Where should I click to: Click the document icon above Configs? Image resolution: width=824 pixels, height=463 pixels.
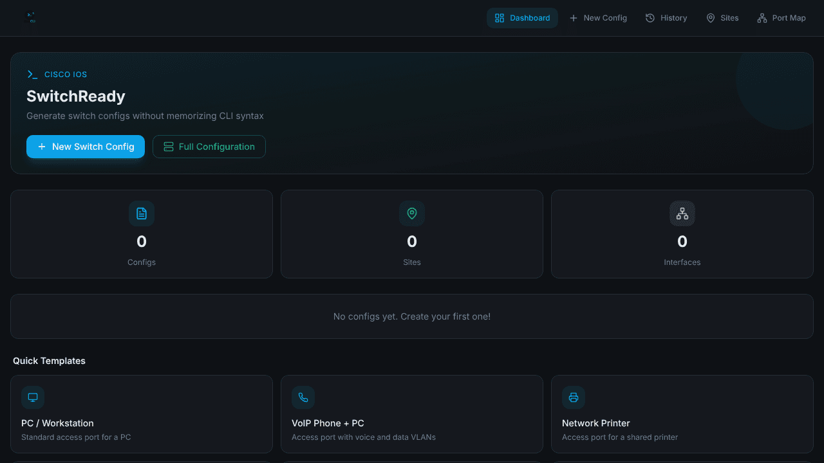click(x=142, y=213)
